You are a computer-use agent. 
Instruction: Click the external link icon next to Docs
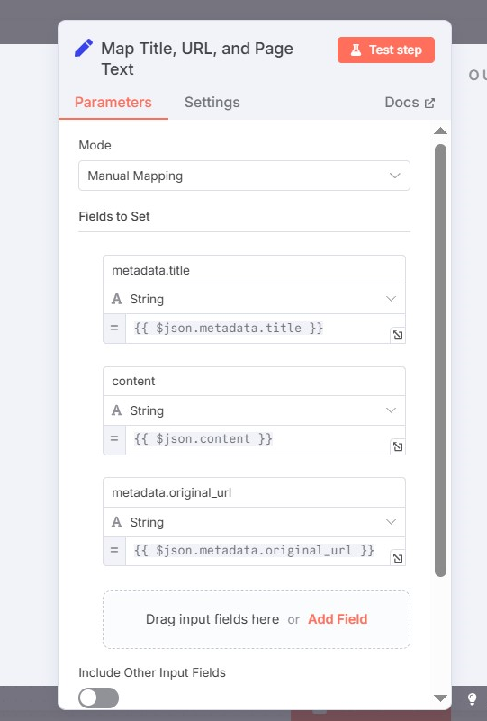tap(429, 103)
